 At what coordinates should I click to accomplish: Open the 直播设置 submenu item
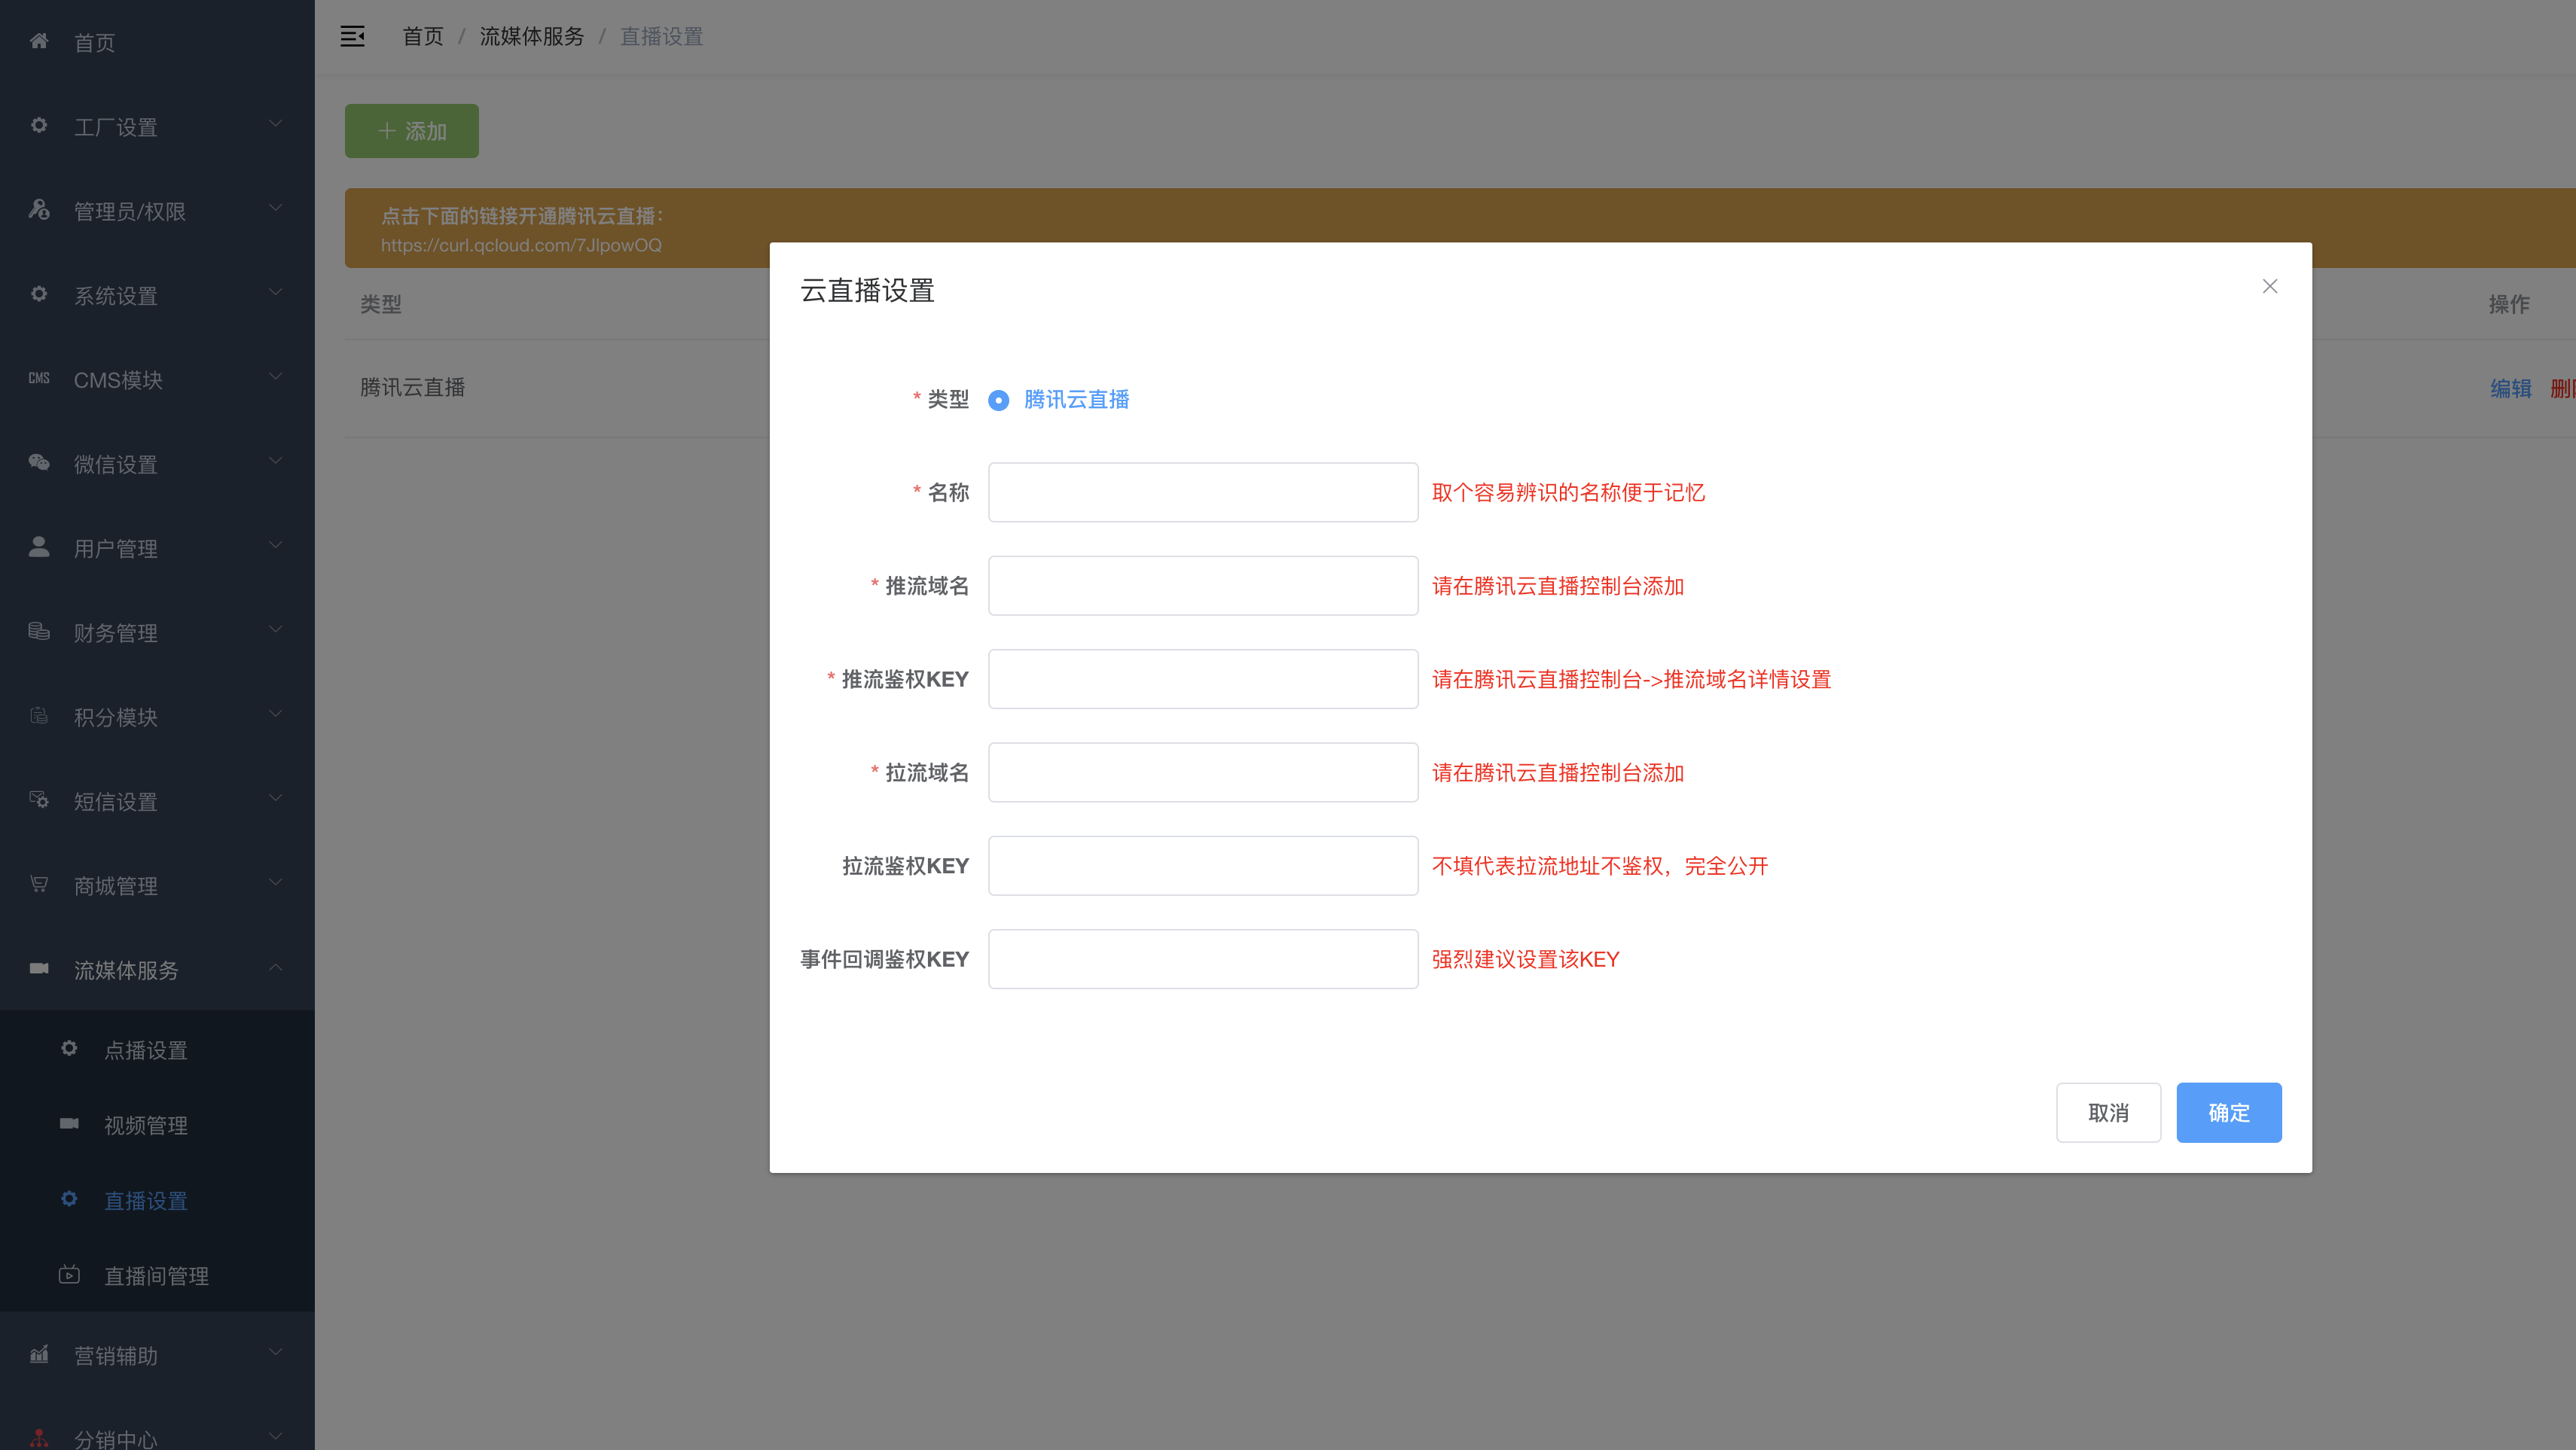click(x=146, y=1200)
